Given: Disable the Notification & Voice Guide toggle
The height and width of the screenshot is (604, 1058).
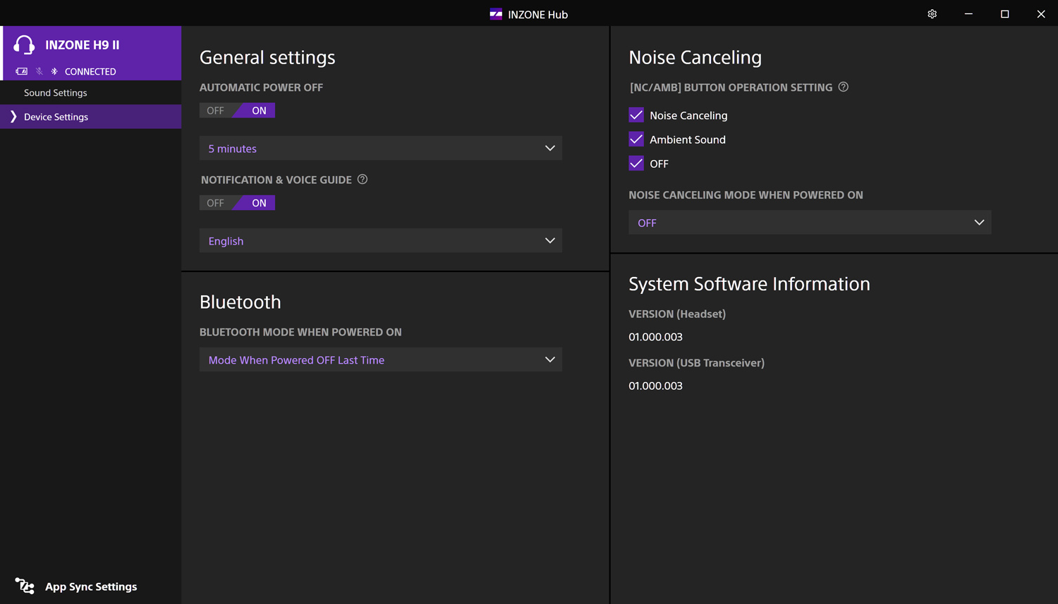Looking at the screenshot, I should coord(216,203).
